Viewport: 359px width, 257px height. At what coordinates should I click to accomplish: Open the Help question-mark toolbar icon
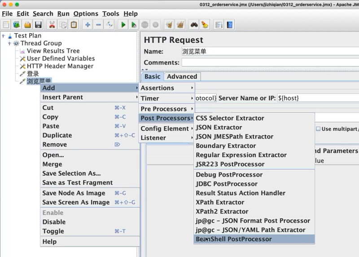click(230, 25)
